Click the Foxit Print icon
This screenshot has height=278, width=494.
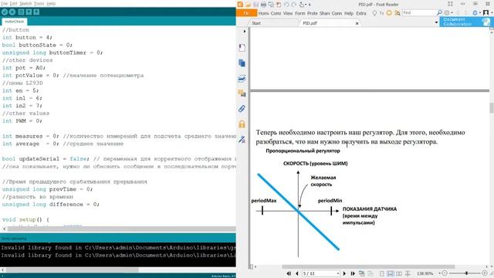263,5
